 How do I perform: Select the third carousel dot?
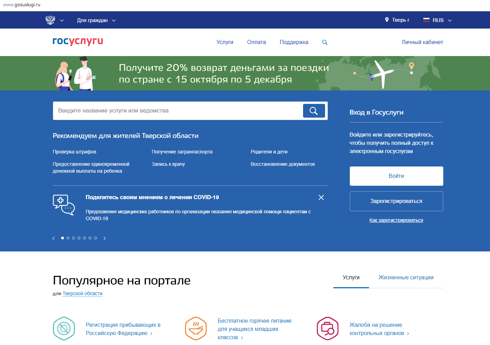tap(74, 238)
